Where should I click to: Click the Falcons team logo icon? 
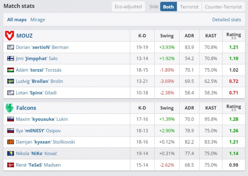click(10, 108)
